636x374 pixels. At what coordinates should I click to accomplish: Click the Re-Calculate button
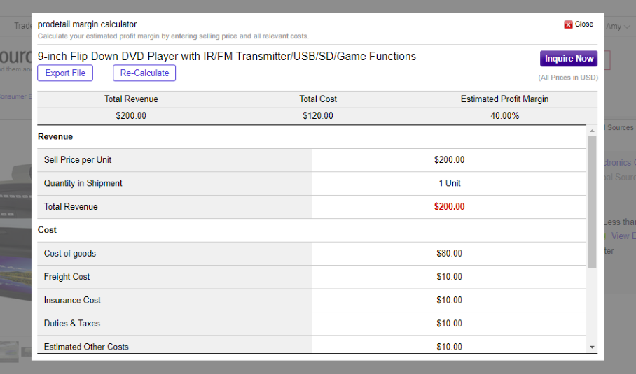point(144,73)
